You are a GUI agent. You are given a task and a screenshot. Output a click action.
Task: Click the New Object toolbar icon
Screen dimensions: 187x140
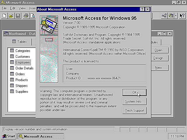point(171,16)
